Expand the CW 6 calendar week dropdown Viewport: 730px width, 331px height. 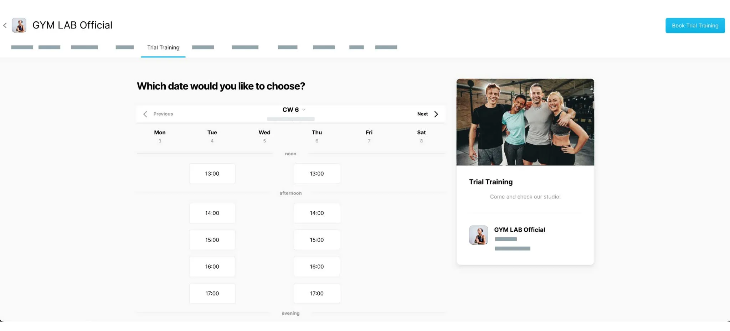click(x=294, y=110)
